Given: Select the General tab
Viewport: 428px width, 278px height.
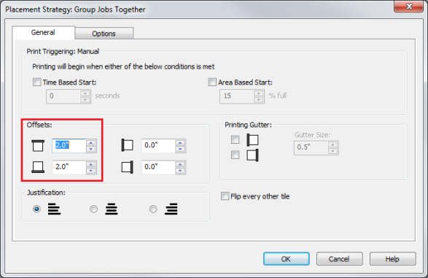Looking at the screenshot, I should click(44, 33).
